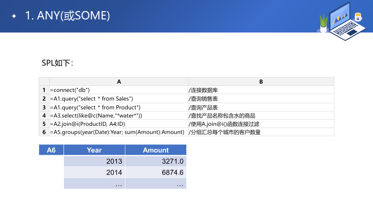Click the A5.groups expression cell

[119, 132]
